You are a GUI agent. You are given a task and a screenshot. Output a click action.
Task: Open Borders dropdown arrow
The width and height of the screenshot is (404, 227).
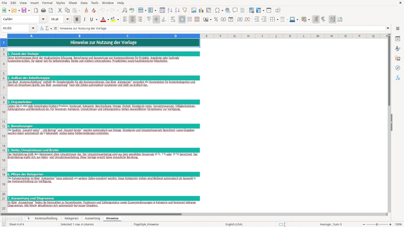click(277, 20)
